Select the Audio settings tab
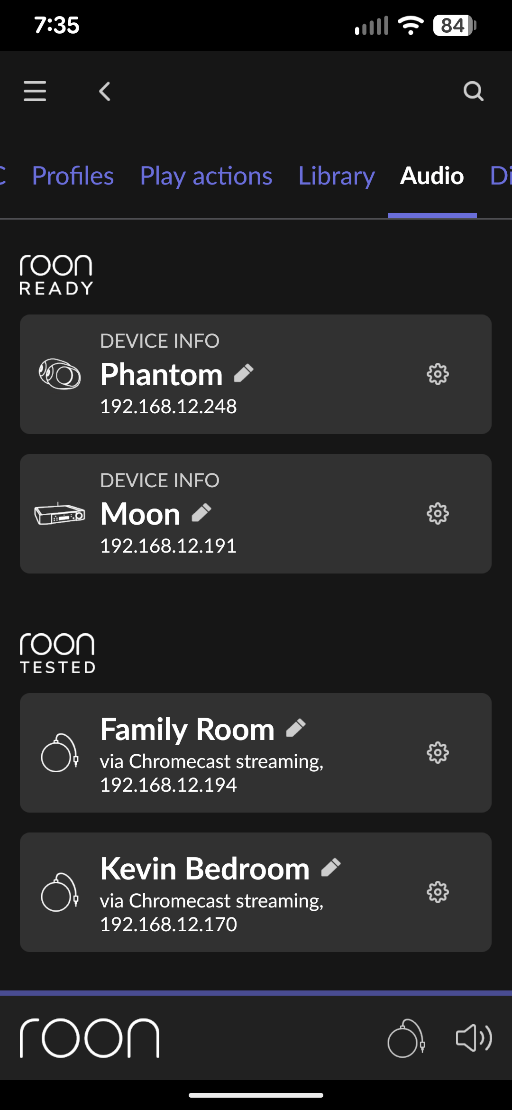Screen dimensions: 512x1110 (432, 176)
